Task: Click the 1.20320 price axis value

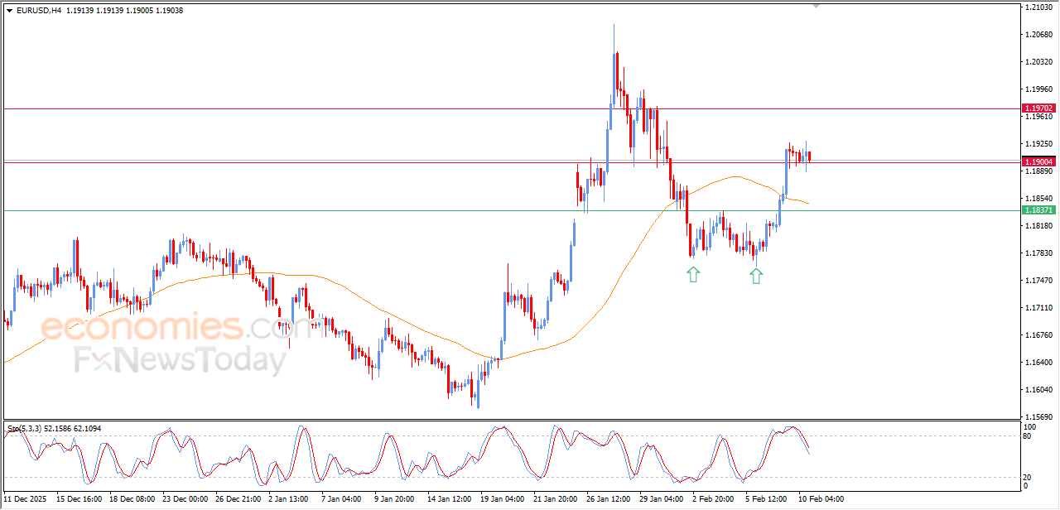Action: coord(1038,62)
